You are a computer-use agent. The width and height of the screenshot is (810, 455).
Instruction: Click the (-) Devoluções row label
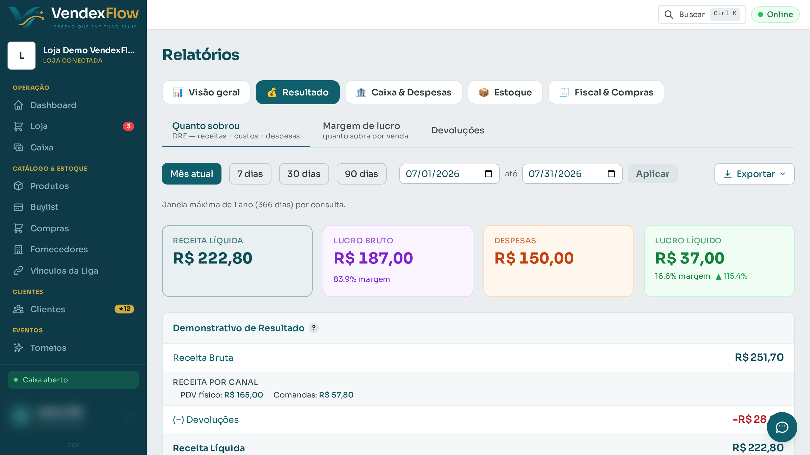[x=206, y=420]
